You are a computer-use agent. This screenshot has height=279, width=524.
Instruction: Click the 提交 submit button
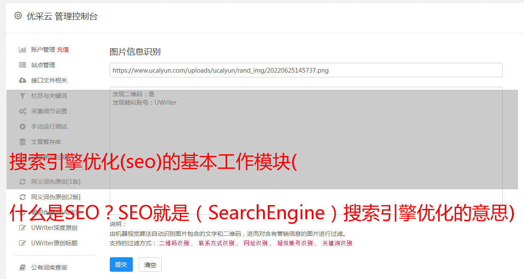tap(121, 264)
